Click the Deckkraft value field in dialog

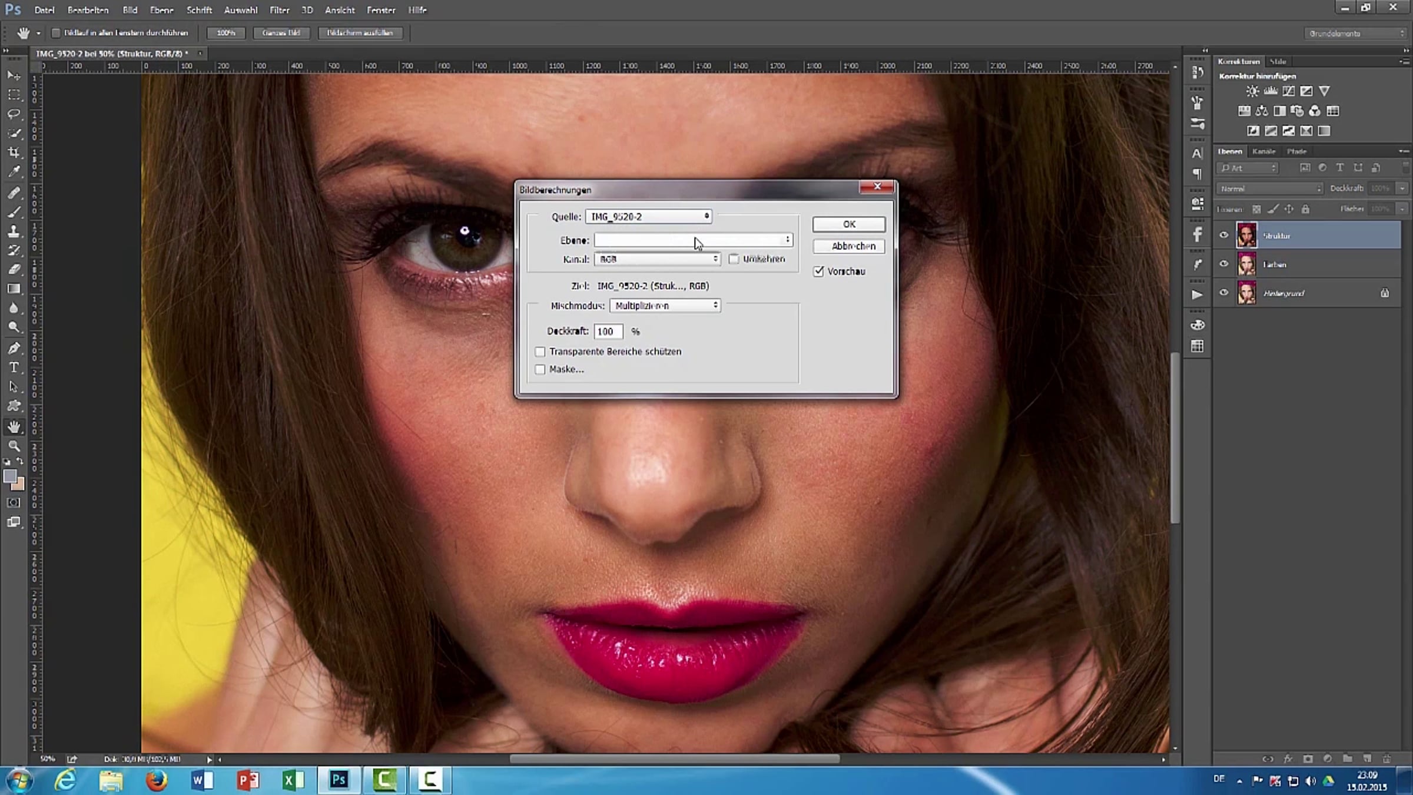(608, 332)
